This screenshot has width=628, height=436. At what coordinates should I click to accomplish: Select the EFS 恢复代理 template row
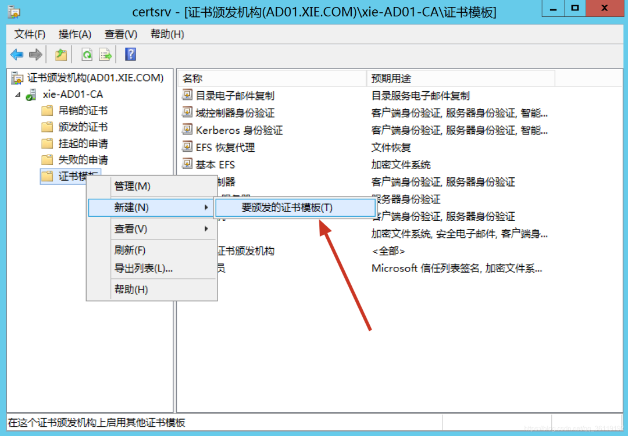click(225, 147)
